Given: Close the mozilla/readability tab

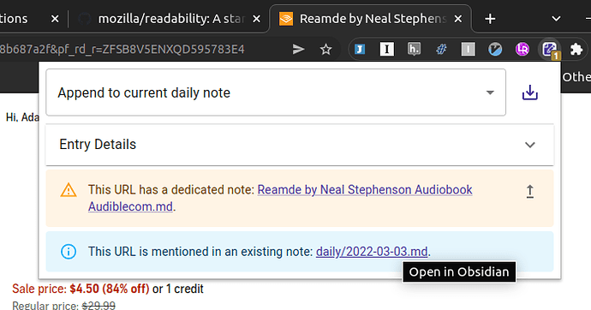Looking at the screenshot, I should (256, 19).
